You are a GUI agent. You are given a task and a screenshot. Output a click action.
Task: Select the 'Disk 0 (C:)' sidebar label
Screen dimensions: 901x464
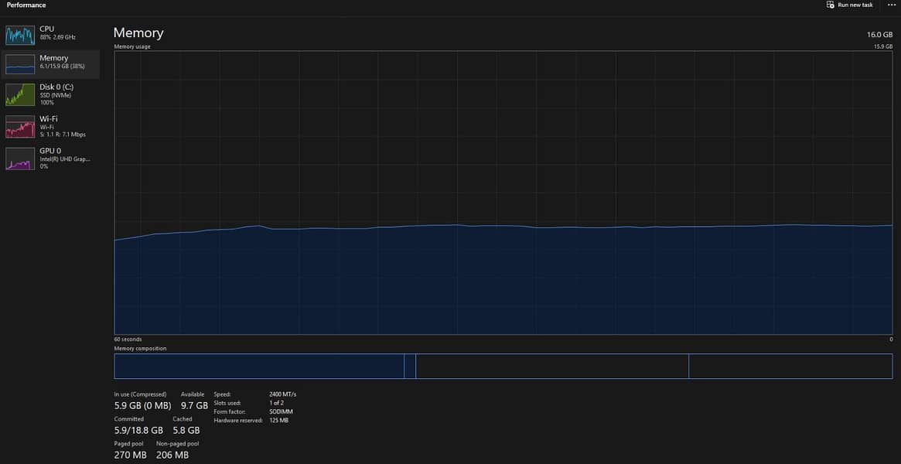(56, 87)
